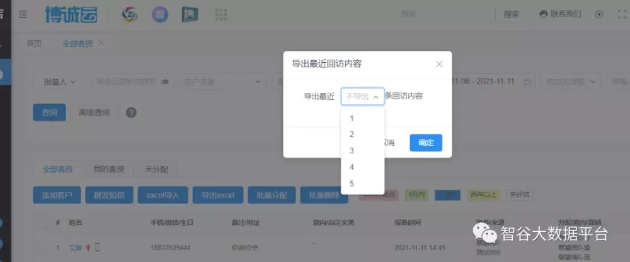Switch to the 未分配 tab
This screenshot has width=630, height=262.
pos(155,169)
